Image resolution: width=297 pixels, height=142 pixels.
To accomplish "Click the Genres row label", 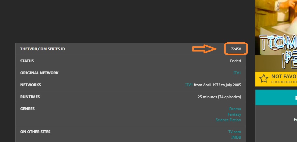I will (27, 109).
